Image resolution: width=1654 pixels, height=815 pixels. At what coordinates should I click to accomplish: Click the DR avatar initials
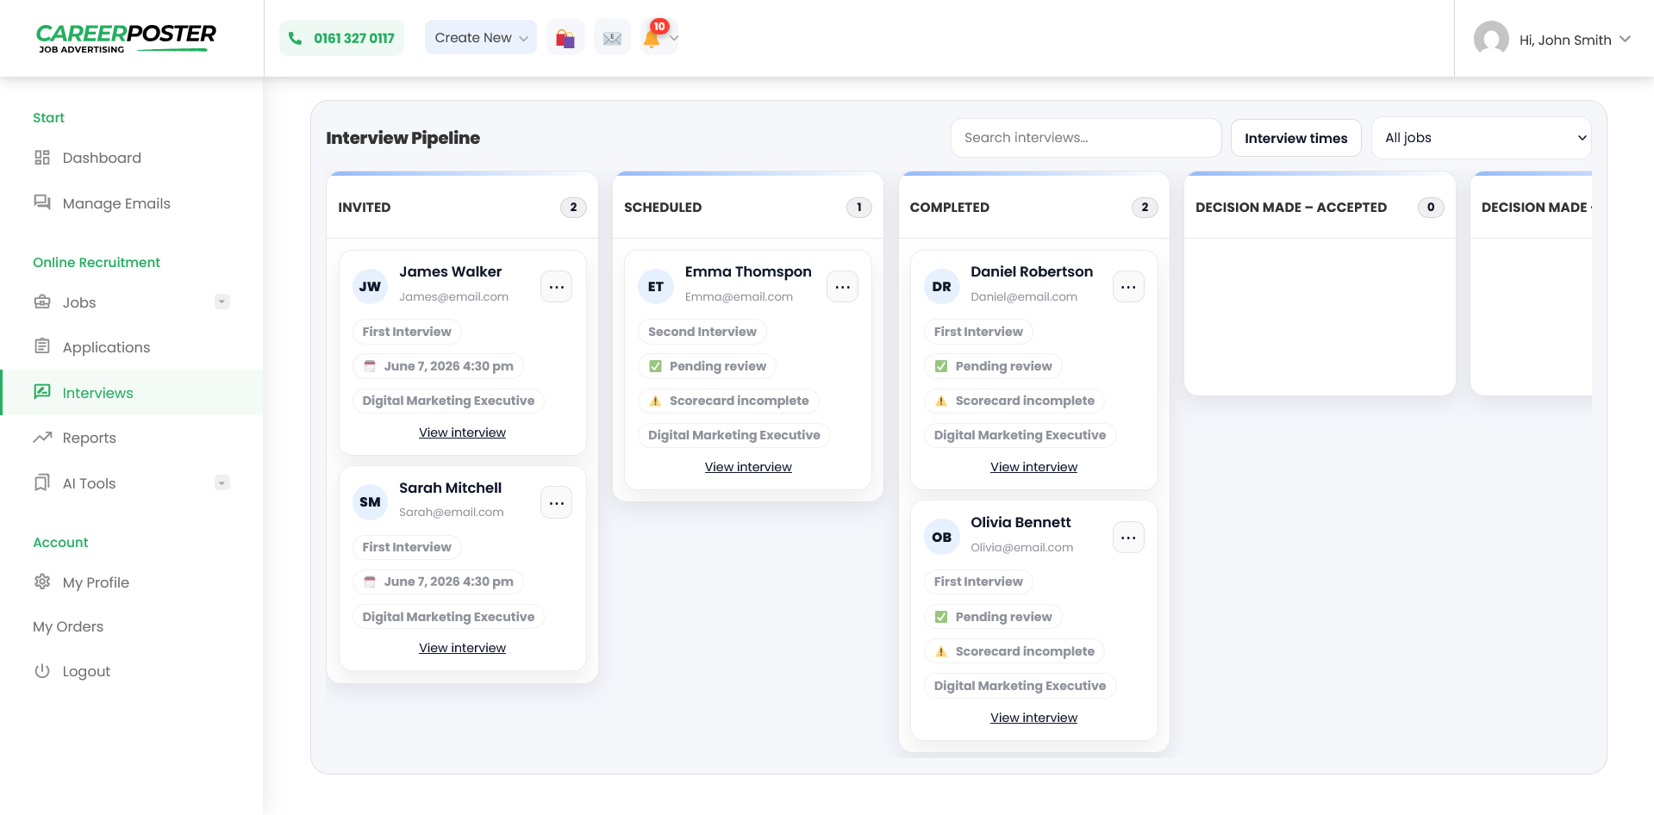[x=941, y=286]
